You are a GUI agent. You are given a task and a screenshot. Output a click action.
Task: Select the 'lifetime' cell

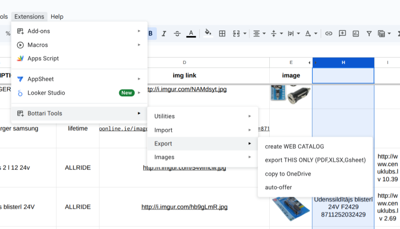[x=78, y=128]
